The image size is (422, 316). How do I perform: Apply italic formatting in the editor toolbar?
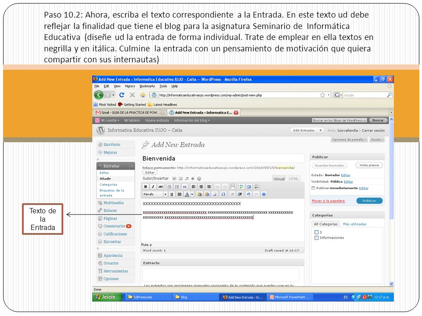(153, 187)
